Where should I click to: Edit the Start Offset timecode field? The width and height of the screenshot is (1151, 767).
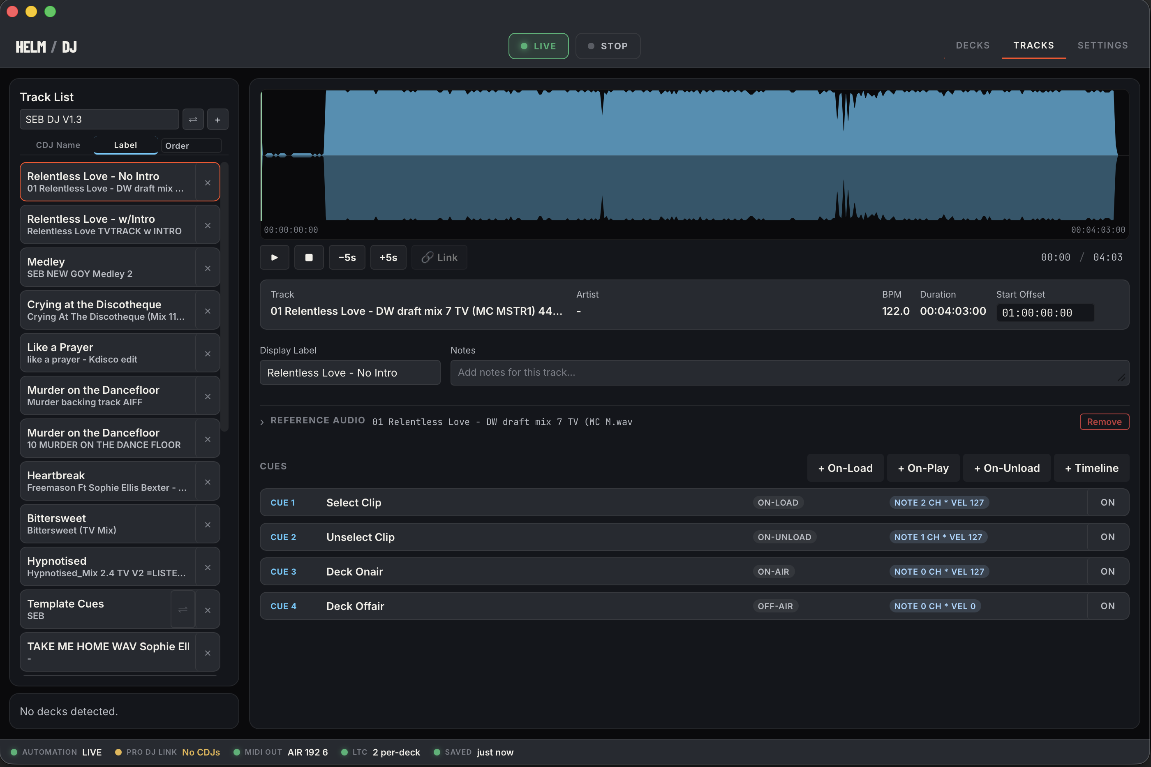click(x=1045, y=313)
